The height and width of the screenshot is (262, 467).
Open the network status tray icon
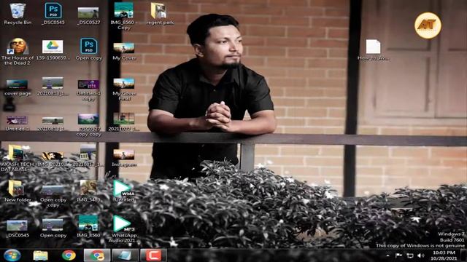click(x=410, y=255)
